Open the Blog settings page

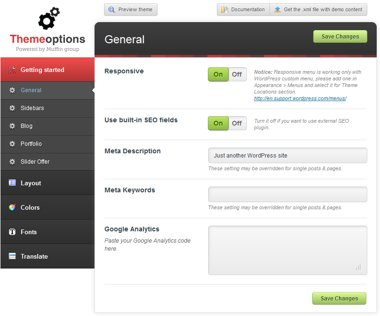(26, 126)
